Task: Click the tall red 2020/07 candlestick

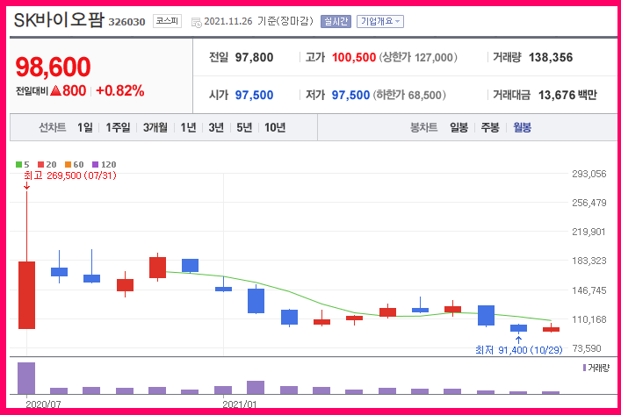Action: [x=26, y=295]
